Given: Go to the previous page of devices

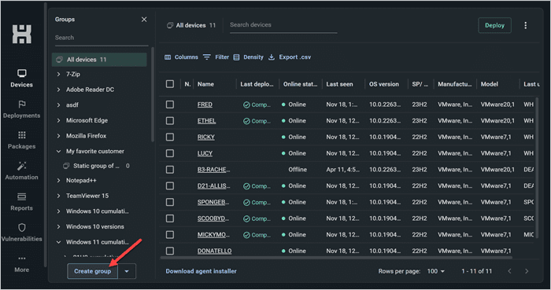Looking at the screenshot, I should coord(509,271).
